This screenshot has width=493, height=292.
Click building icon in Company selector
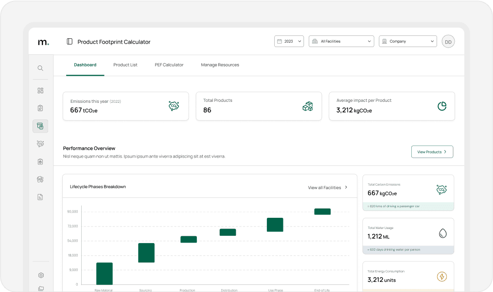(384, 41)
